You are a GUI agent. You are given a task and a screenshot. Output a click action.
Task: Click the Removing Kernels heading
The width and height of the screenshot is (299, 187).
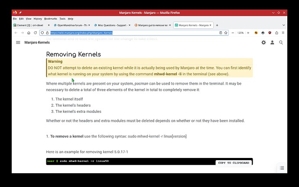(x=73, y=54)
